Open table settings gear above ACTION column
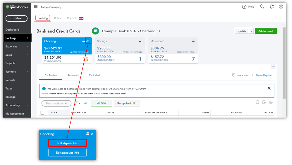The height and width of the screenshot is (165, 292). (271, 102)
